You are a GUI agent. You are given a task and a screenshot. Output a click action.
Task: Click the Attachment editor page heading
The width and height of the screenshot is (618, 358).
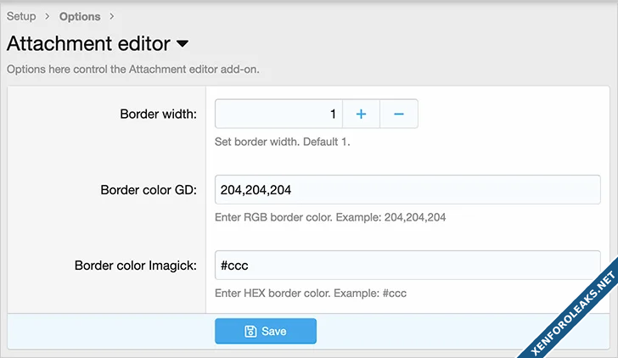tap(88, 44)
